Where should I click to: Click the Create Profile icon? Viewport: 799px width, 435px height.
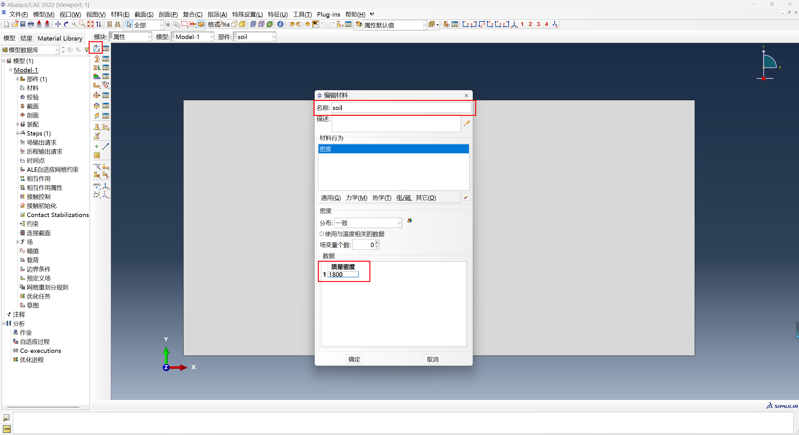click(x=96, y=95)
